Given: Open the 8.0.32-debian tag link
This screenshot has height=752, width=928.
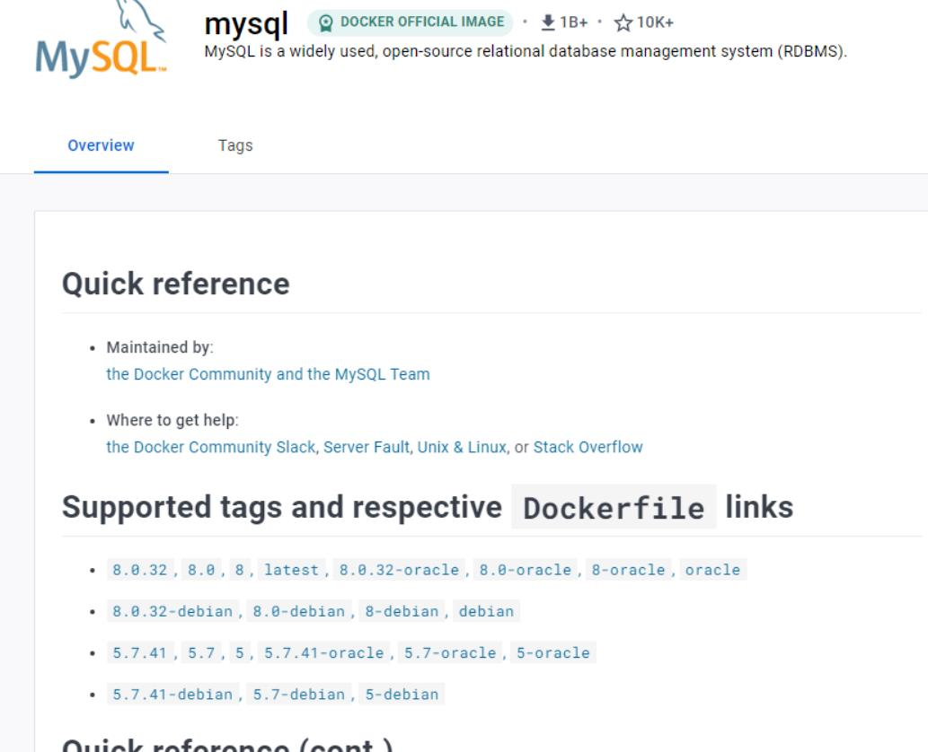Looking at the screenshot, I should (172, 611).
